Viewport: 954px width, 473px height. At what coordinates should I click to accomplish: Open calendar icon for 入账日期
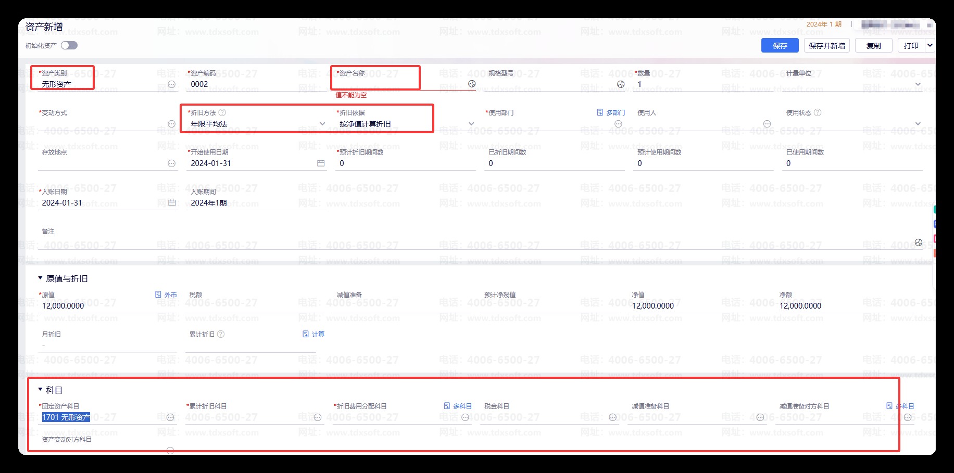coord(172,203)
